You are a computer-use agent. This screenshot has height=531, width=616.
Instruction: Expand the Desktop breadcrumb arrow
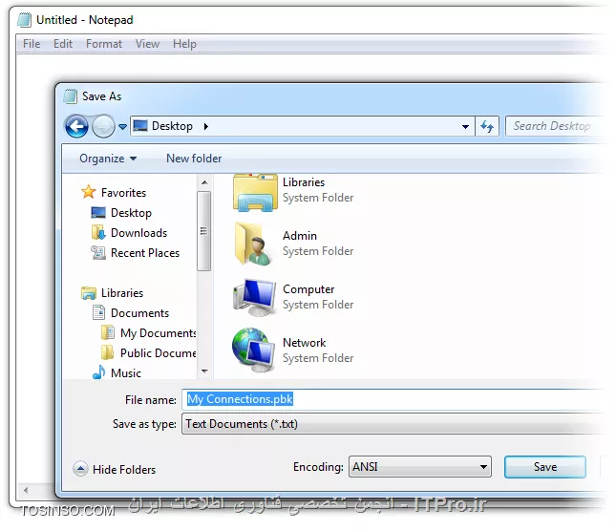click(x=206, y=126)
